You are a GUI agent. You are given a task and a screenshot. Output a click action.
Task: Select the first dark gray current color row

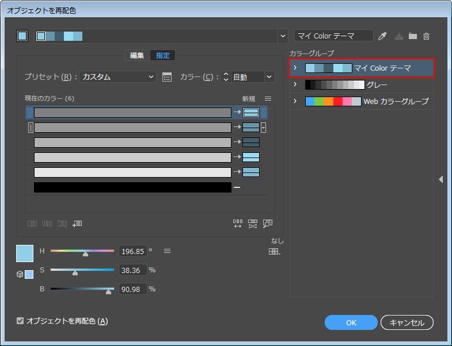click(132, 113)
